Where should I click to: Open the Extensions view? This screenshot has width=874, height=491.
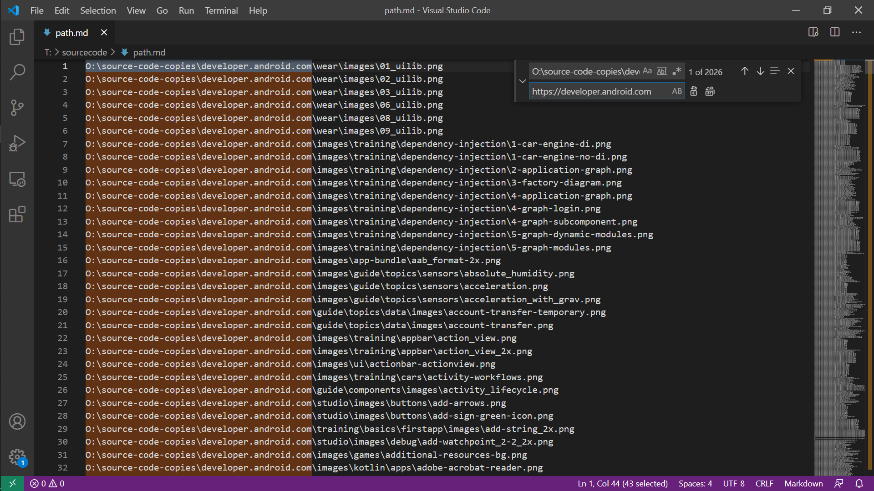(17, 214)
